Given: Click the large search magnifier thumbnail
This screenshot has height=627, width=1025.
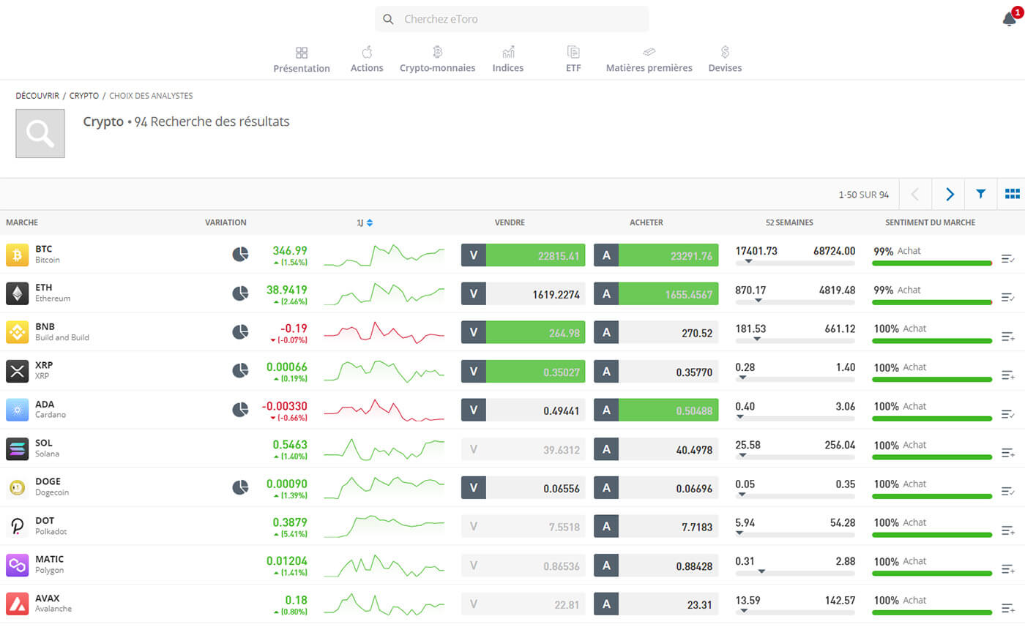Looking at the screenshot, I should click(x=40, y=133).
